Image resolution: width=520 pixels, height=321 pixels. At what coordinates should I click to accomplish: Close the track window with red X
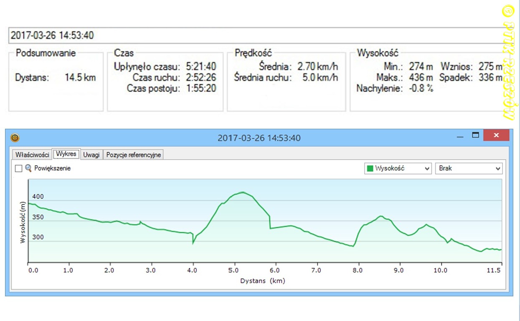[496, 135]
